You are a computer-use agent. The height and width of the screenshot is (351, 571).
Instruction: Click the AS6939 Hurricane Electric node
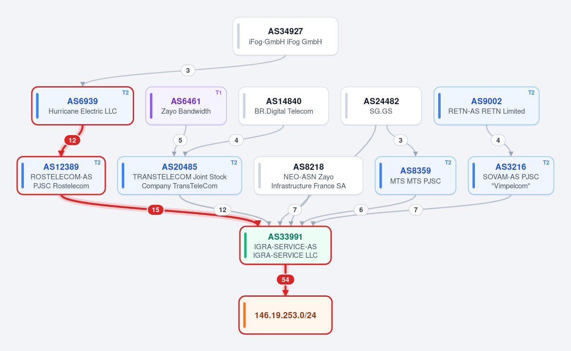82,106
